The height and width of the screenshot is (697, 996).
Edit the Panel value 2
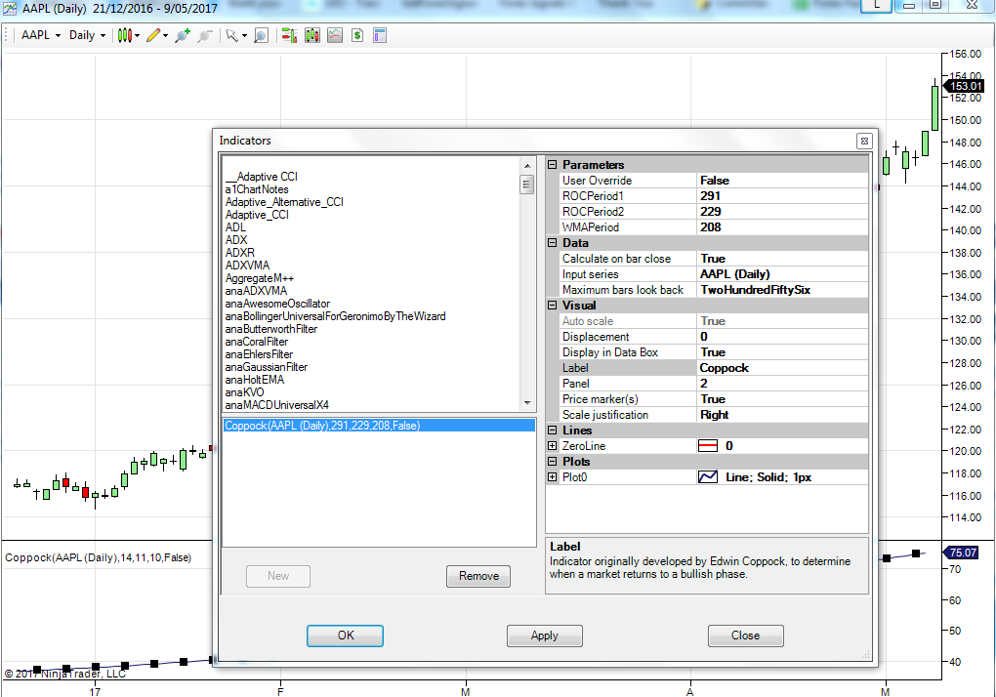(x=782, y=384)
